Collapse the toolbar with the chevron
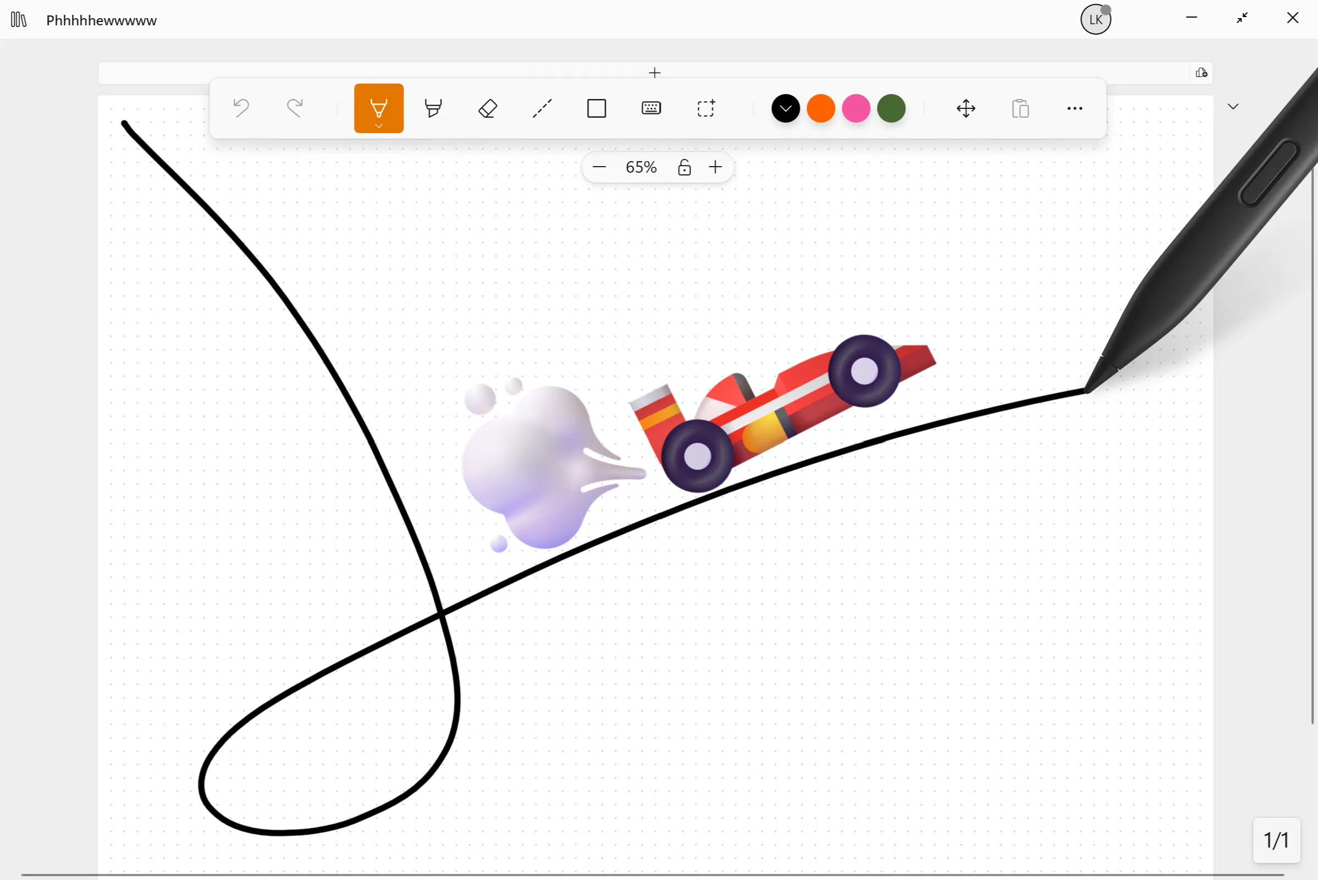Viewport: 1318px width, 880px height. (1233, 107)
